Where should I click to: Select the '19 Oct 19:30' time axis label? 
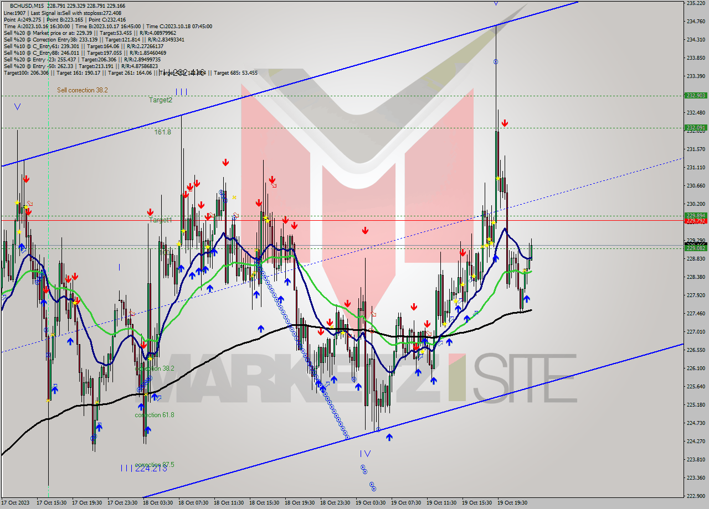[x=512, y=503]
